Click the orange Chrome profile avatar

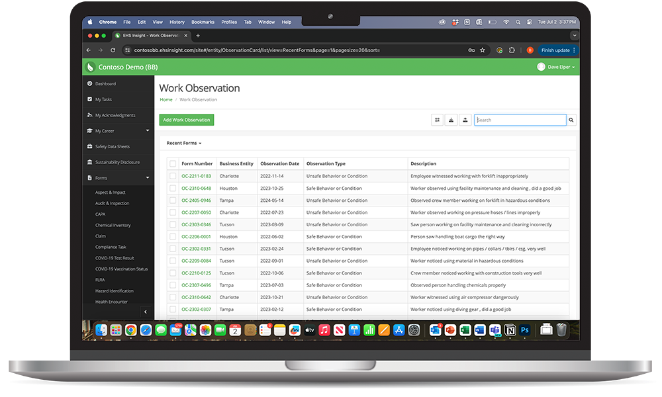coord(530,50)
